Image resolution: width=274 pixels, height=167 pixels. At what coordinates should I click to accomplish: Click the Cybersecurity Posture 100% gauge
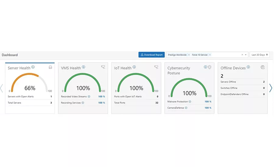(189, 88)
